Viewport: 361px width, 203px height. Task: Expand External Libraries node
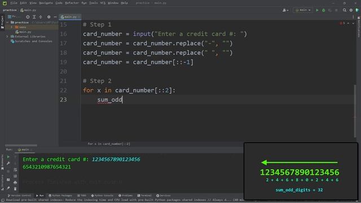pos(7,37)
